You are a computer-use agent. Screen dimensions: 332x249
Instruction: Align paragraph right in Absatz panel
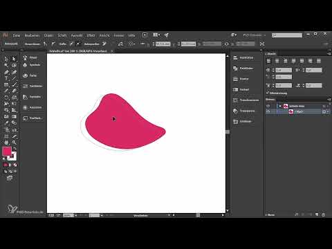(286, 61)
